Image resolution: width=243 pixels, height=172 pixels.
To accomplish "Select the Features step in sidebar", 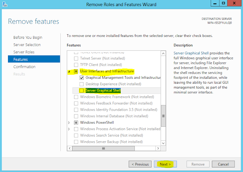I will 34,59.
